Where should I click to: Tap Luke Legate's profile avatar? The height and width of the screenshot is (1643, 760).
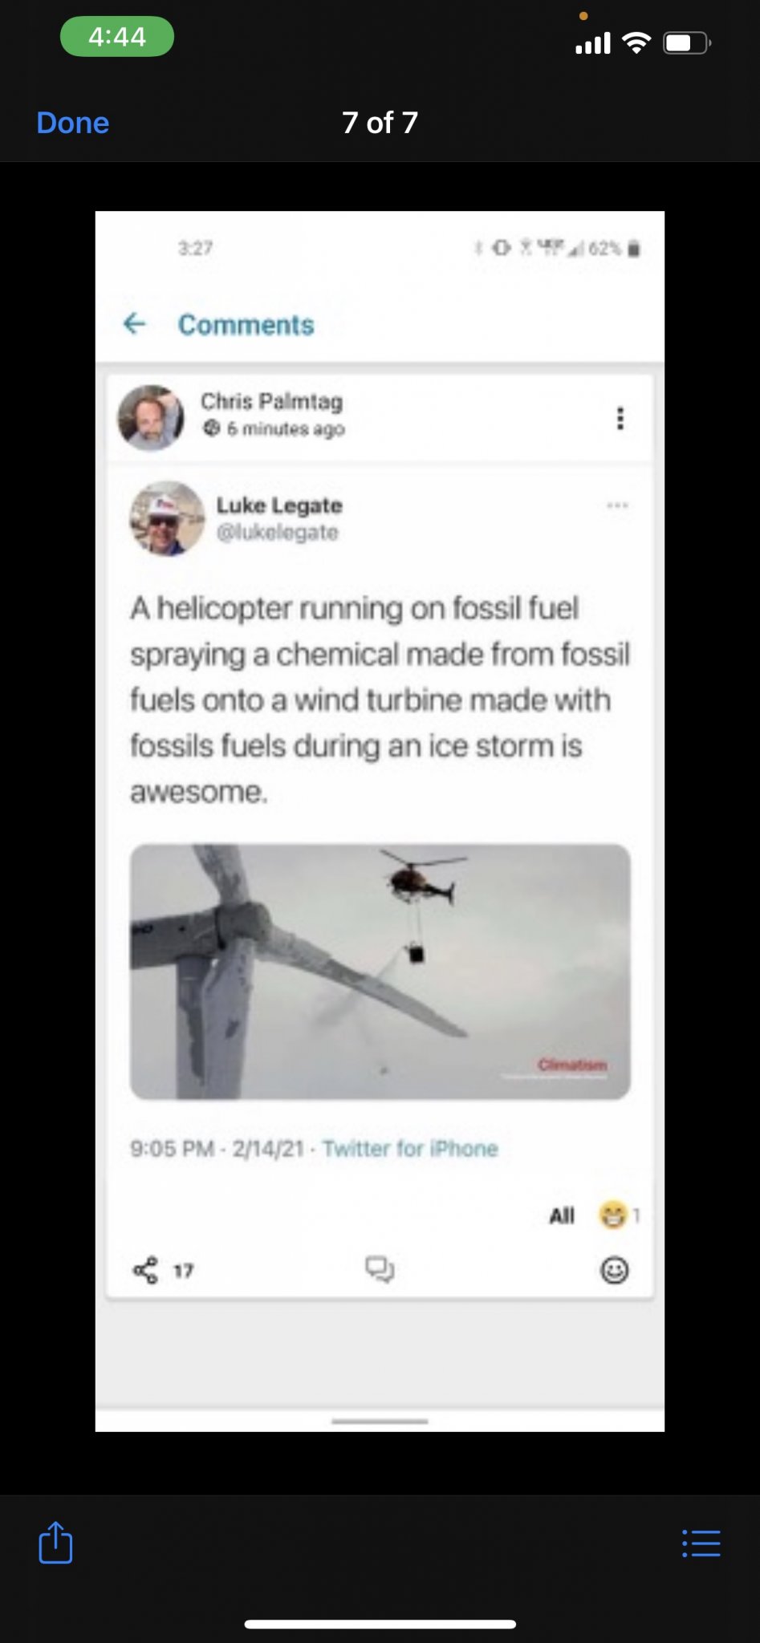point(167,518)
